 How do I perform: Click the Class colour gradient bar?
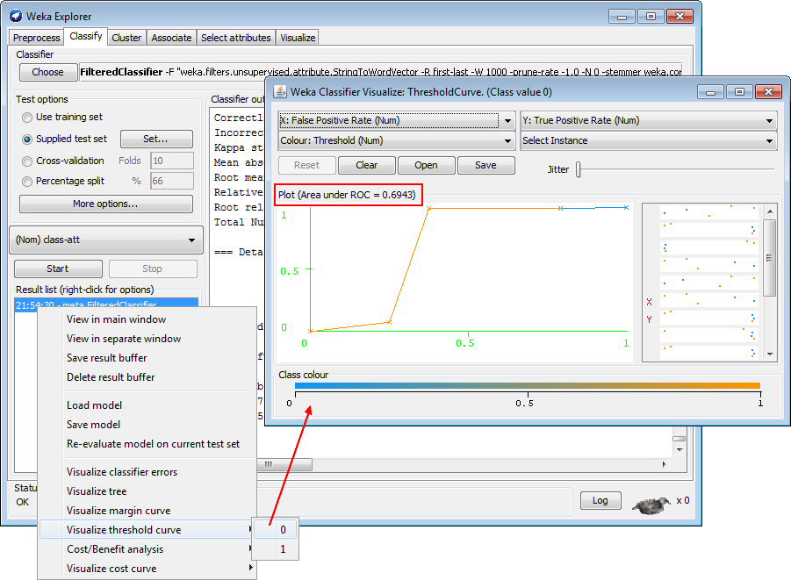(527, 385)
